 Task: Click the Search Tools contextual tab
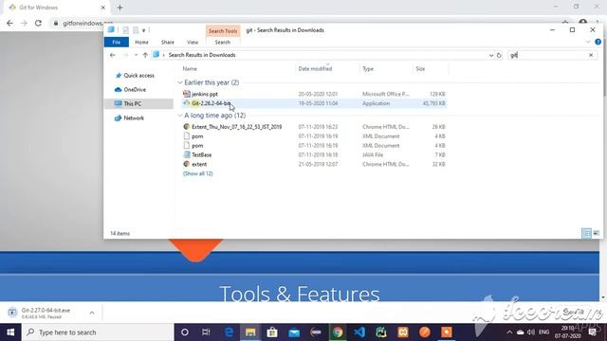click(223, 31)
